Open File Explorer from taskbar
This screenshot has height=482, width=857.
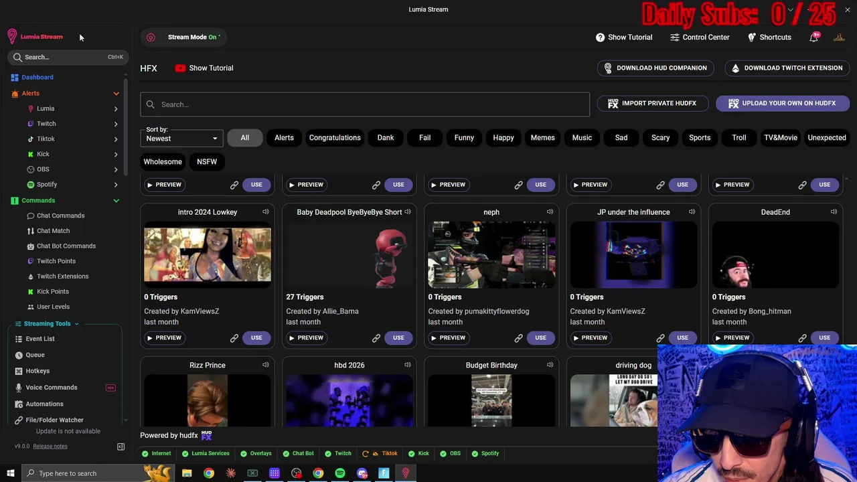[x=187, y=473]
